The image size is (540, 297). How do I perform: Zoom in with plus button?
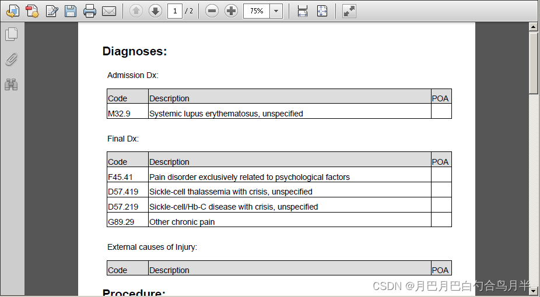tap(231, 11)
